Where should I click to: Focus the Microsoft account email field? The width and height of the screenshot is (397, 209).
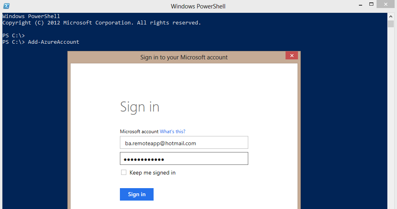coord(184,143)
